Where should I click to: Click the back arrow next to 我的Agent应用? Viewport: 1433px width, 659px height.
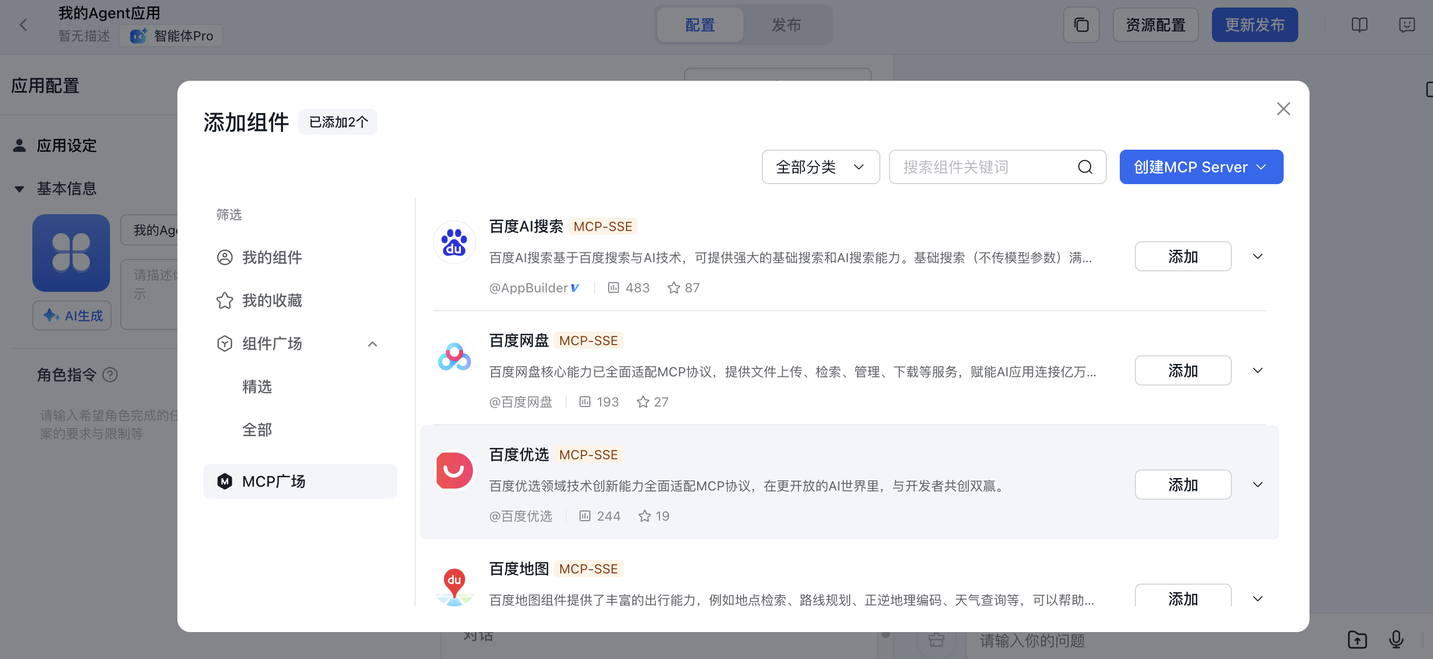pyautogui.click(x=23, y=25)
